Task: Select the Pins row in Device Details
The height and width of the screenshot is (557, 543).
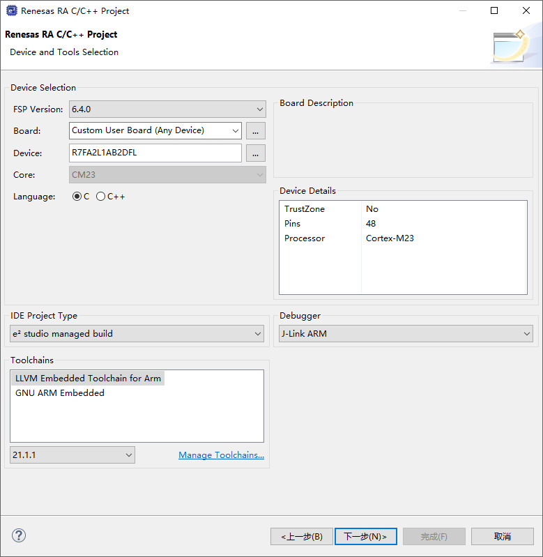Action: click(403, 224)
